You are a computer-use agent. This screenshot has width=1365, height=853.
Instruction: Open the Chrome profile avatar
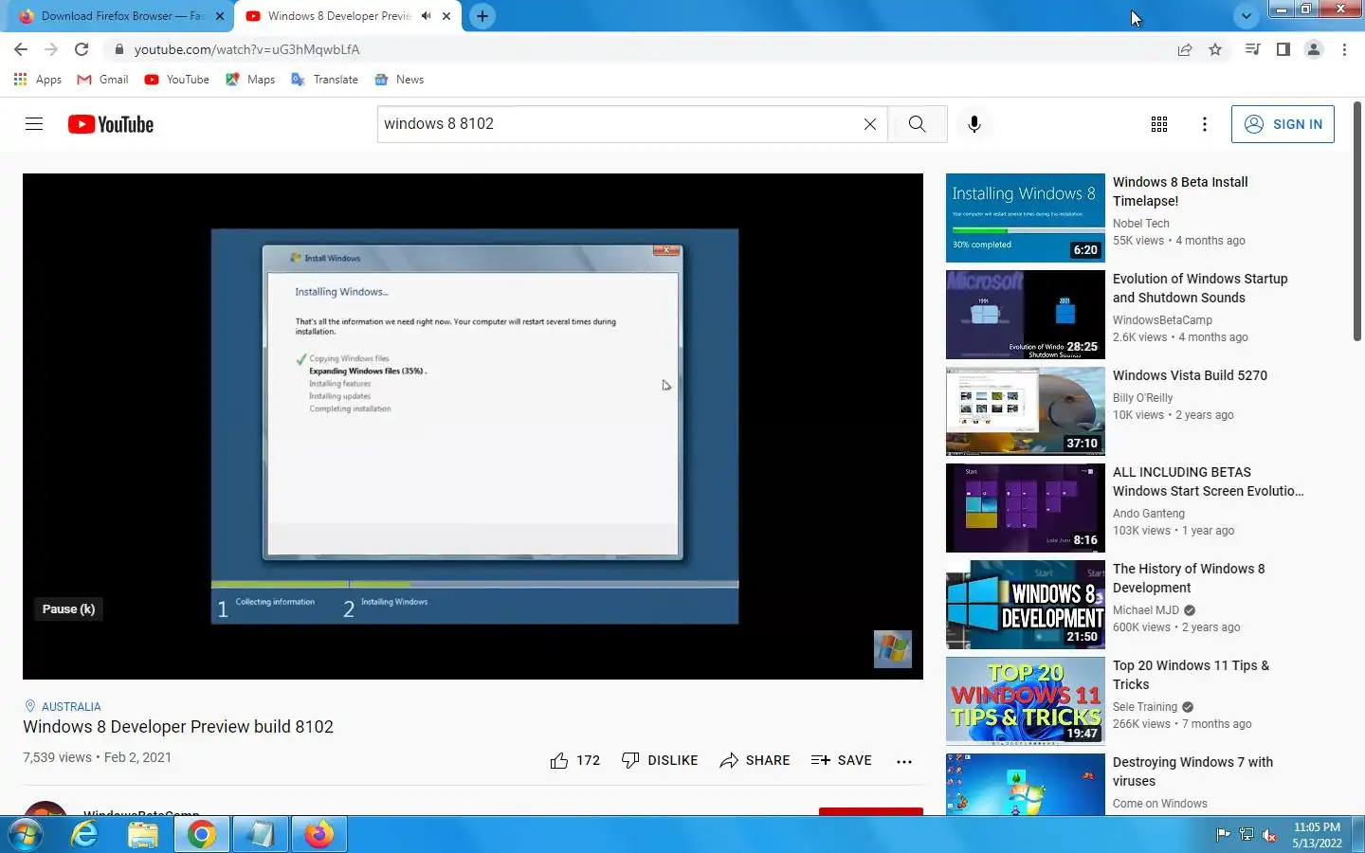[x=1313, y=49]
